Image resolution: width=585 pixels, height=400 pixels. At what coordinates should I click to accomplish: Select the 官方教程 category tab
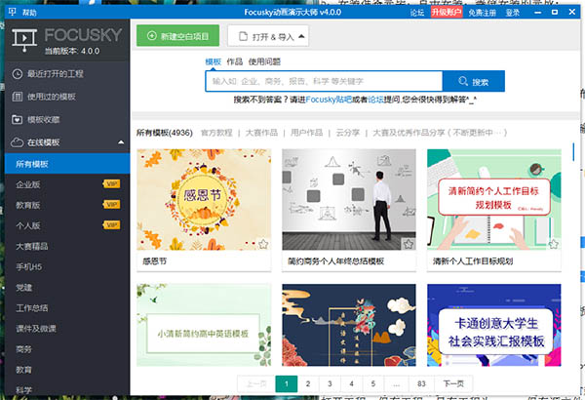216,132
